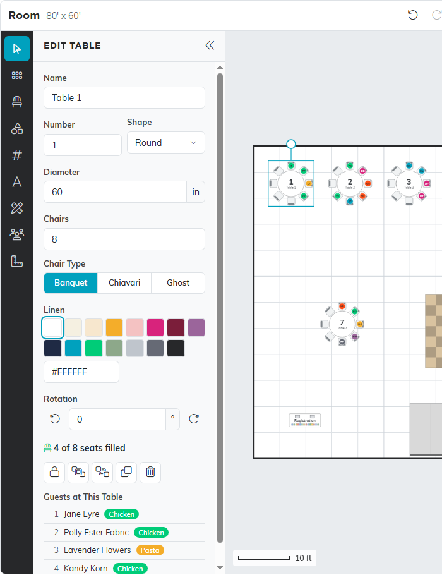The image size is (442, 575).
Task: Click the group objects icon
Action: coord(78,472)
